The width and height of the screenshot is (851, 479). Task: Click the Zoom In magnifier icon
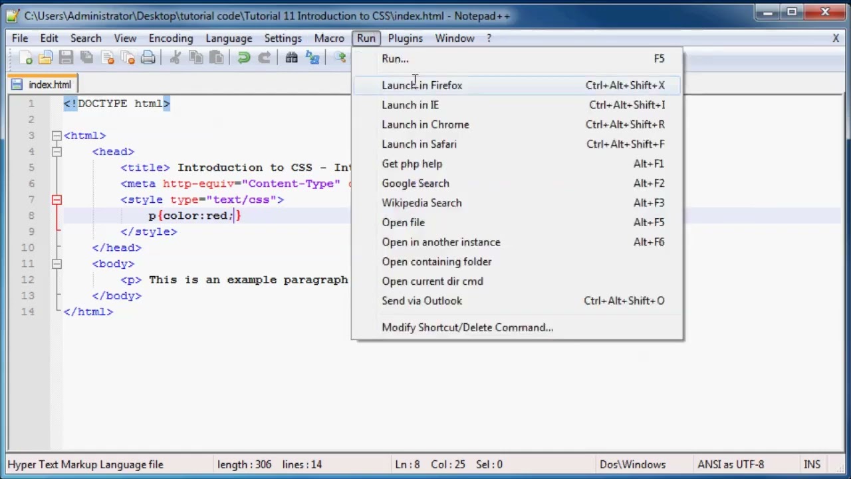pos(340,59)
